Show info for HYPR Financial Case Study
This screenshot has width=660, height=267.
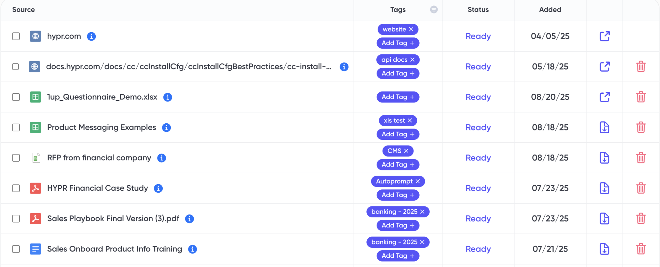(158, 188)
